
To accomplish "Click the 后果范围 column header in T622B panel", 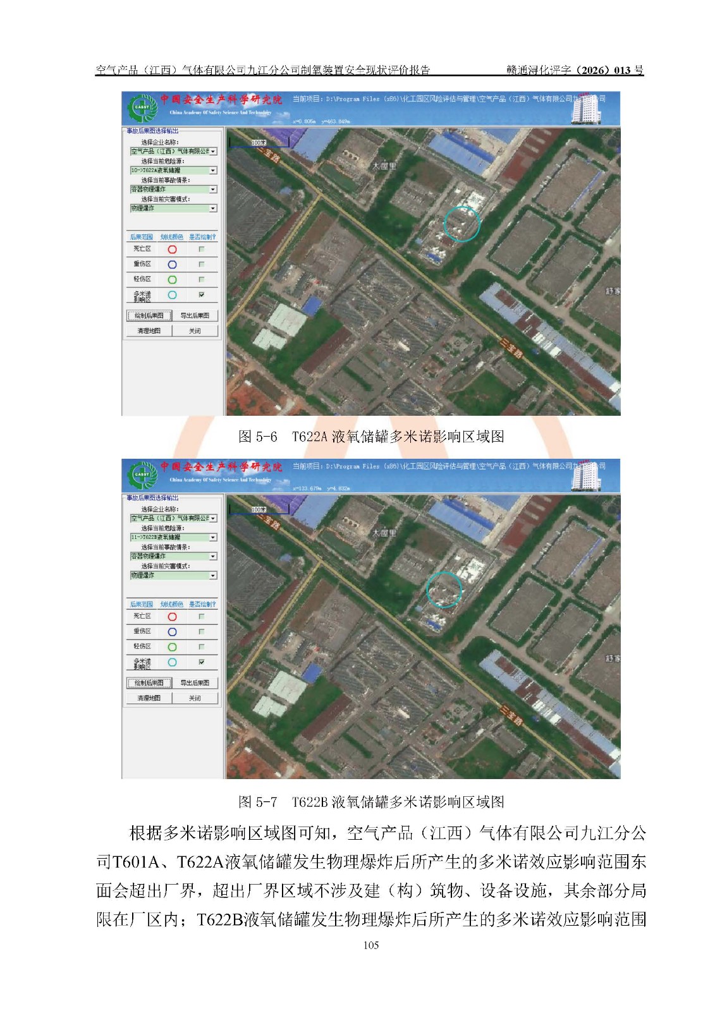I will [x=142, y=605].
